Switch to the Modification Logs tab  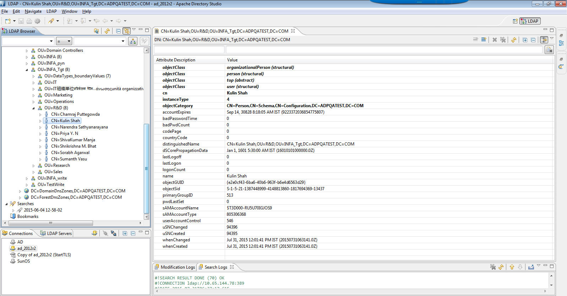174,267
